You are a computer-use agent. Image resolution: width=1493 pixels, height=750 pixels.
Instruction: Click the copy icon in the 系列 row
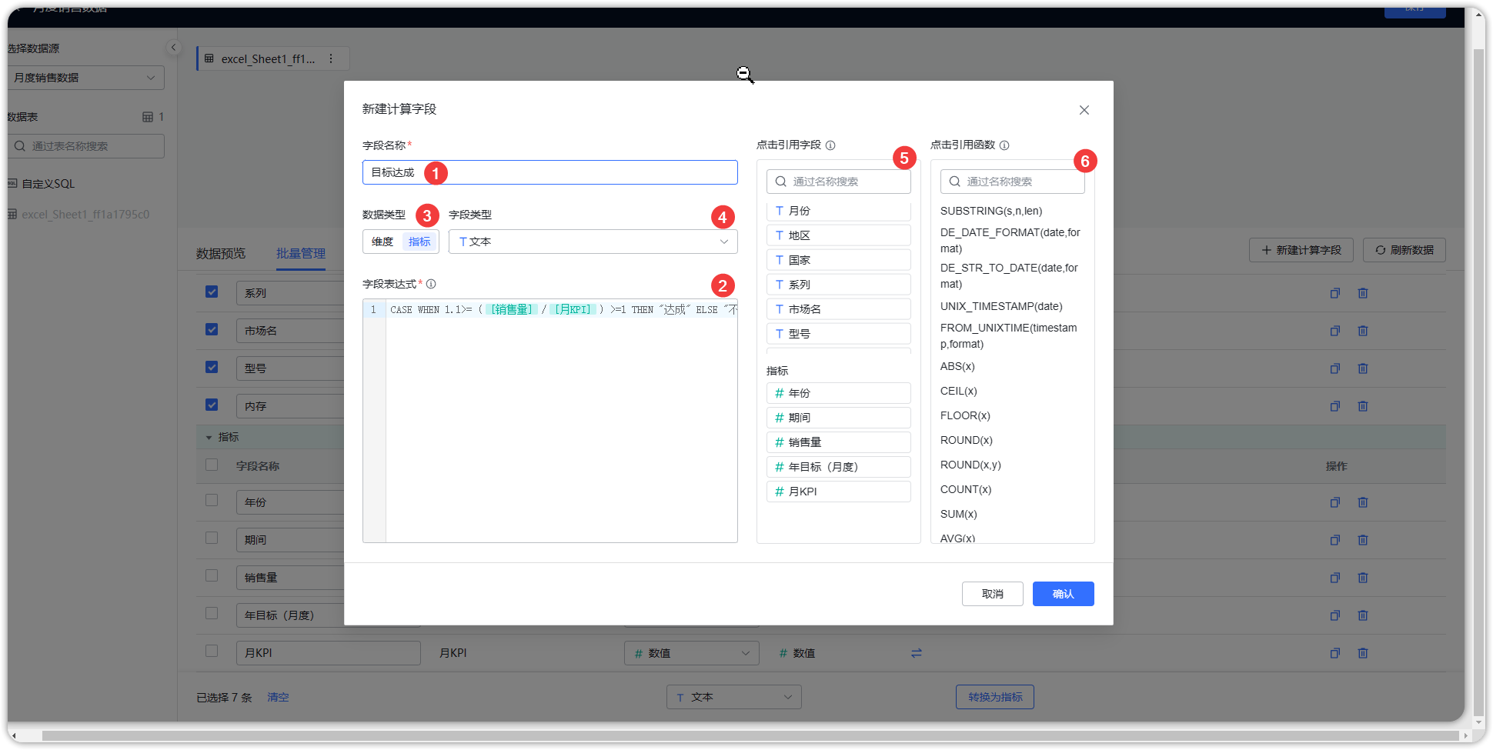[x=1335, y=293]
